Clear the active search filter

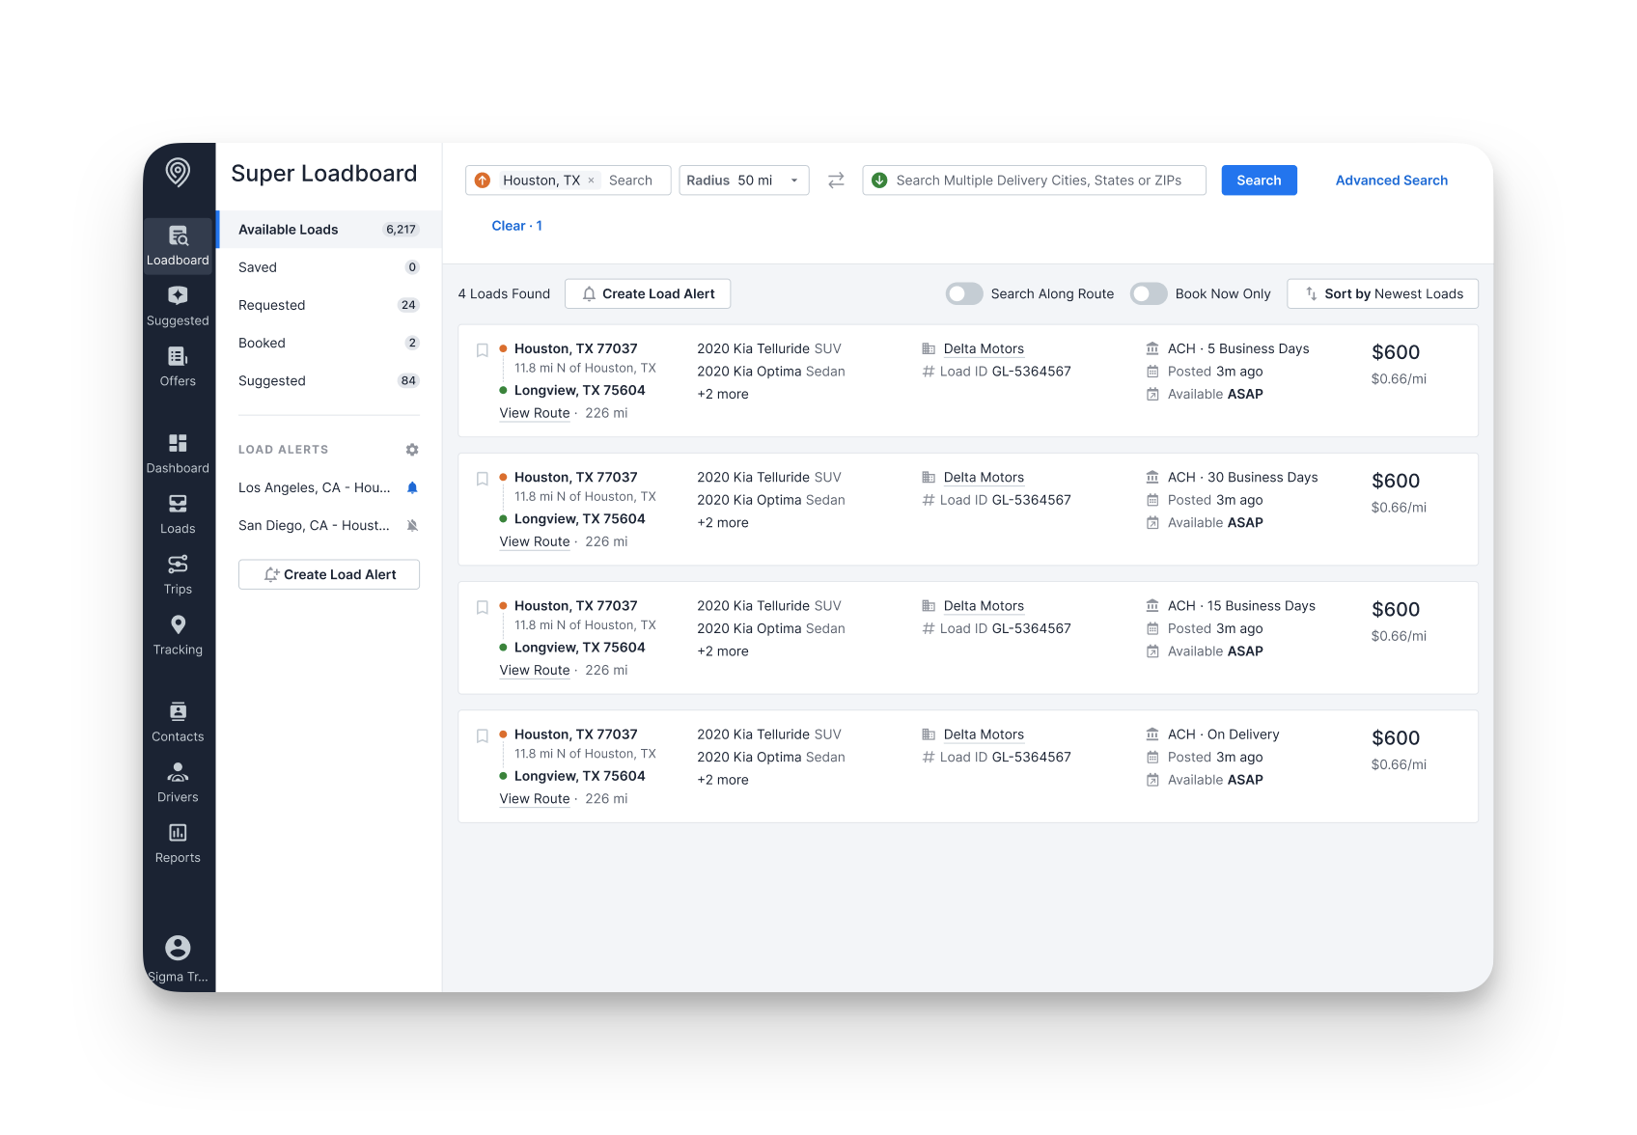pyautogui.click(x=516, y=226)
